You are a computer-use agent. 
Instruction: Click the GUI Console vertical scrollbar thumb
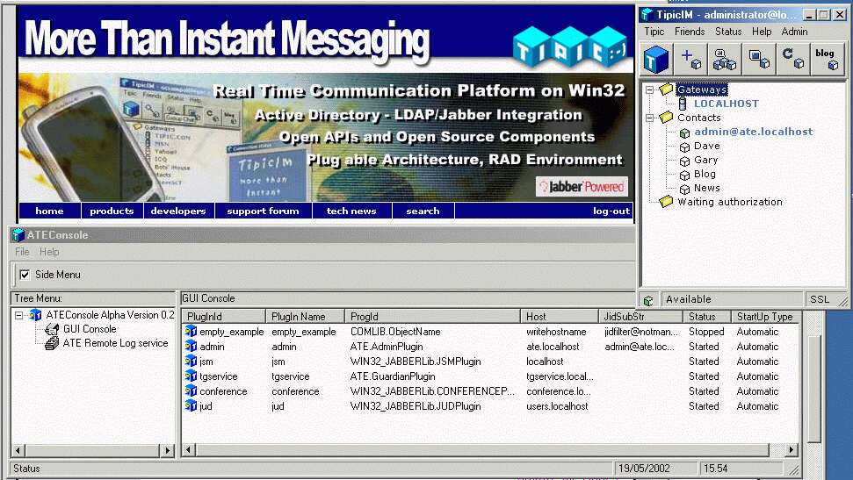pyautogui.click(x=813, y=389)
